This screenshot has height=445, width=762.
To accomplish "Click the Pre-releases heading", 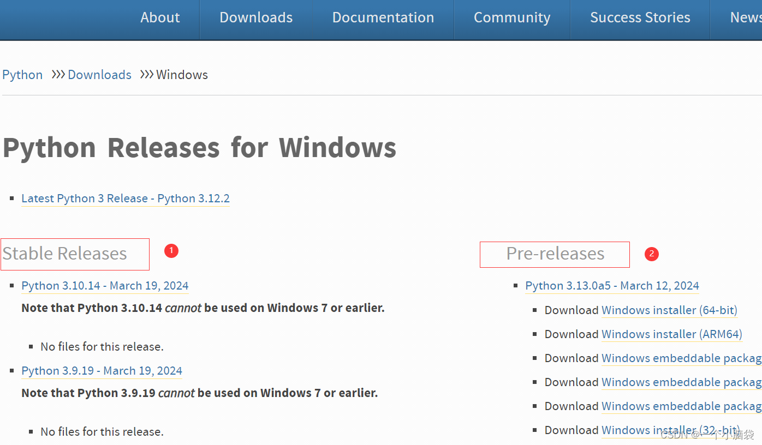I will coord(555,254).
